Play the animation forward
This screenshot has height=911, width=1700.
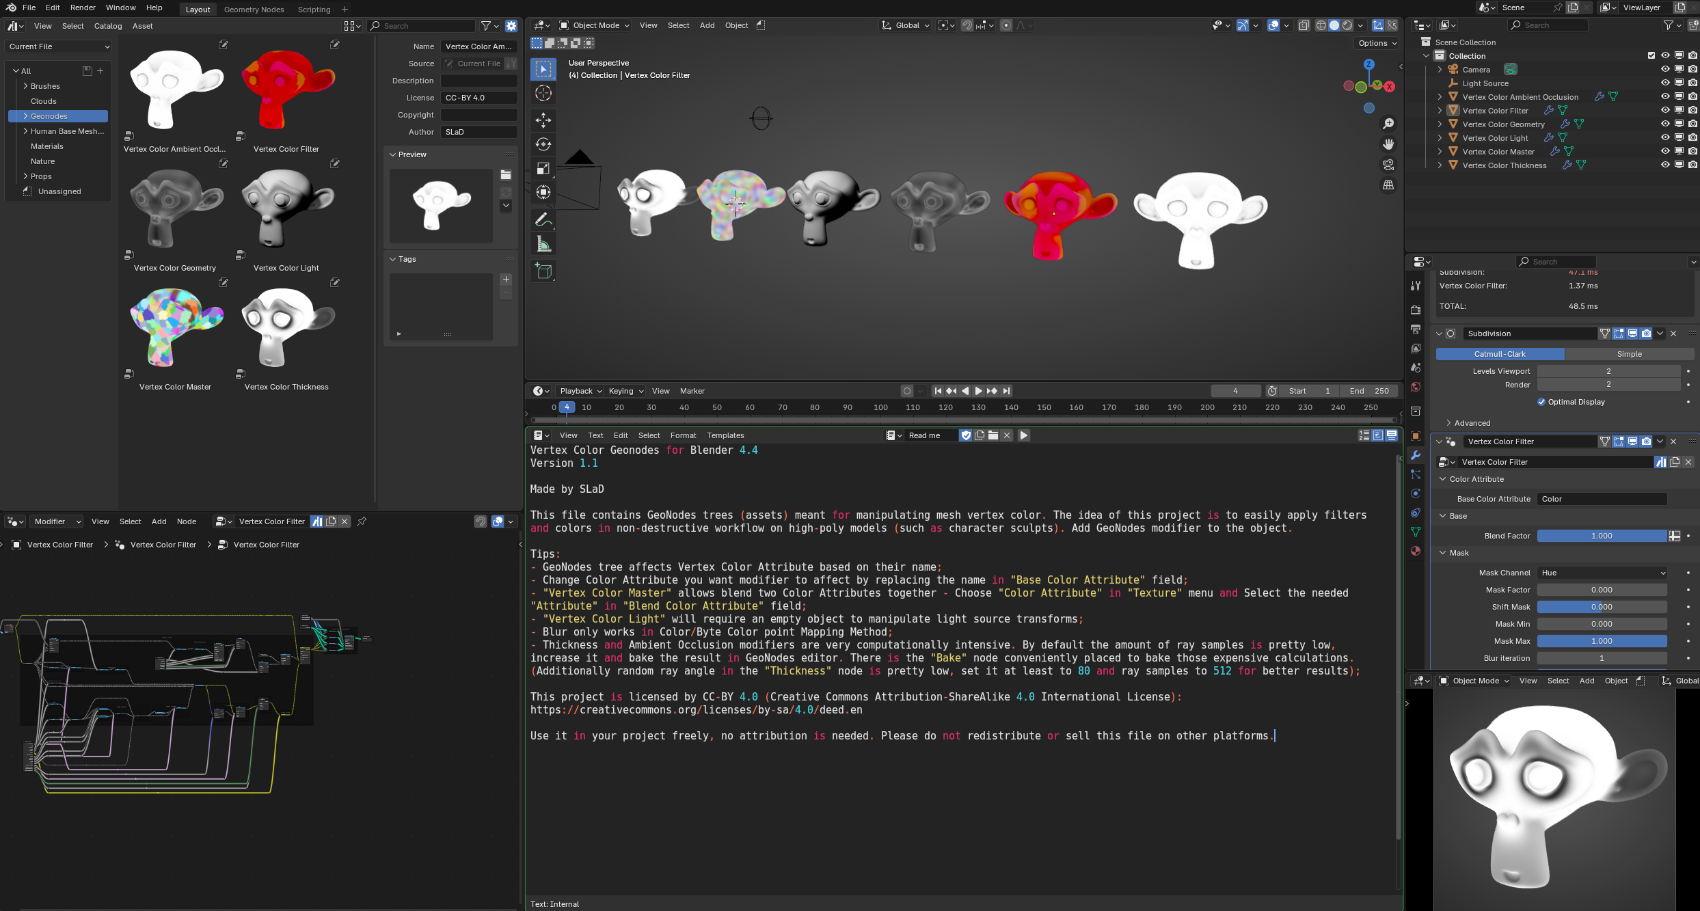pos(979,391)
